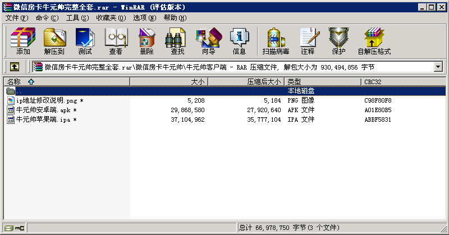This screenshot has width=449, height=235.
Task: Click the 保护 (Protect) archive icon
Action: tap(338, 42)
